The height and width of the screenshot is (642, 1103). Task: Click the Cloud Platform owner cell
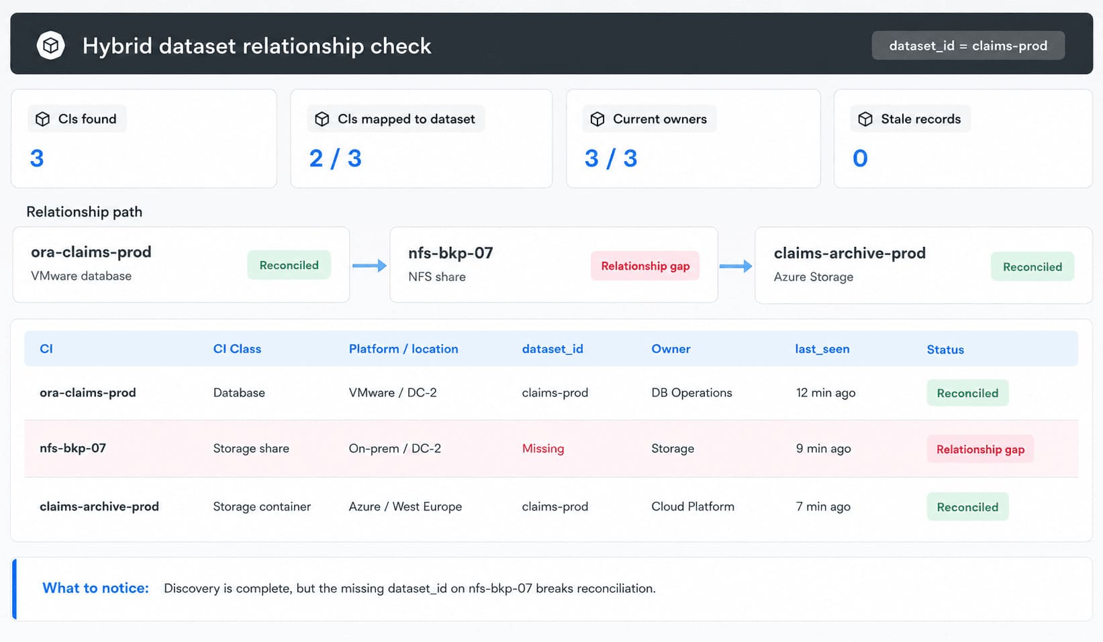[693, 506]
